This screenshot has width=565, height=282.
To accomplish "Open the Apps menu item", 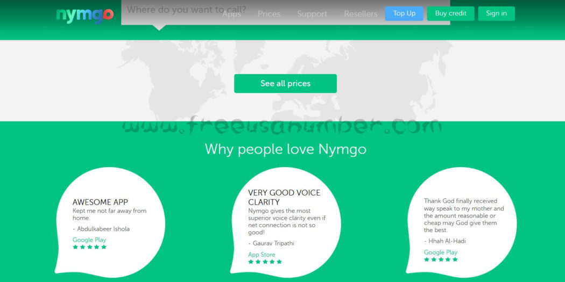I will [x=232, y=14].
